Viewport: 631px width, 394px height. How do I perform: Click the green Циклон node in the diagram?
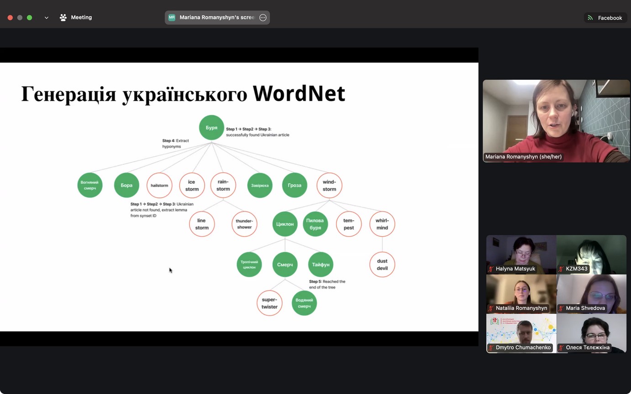[x=285, y=224]
